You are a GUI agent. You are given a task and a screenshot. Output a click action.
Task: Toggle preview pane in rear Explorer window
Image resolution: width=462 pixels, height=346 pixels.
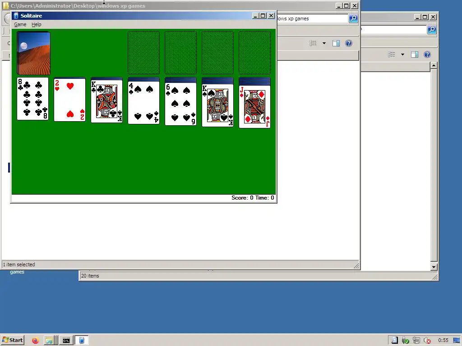pyautogui.click(x=415, y=55)
